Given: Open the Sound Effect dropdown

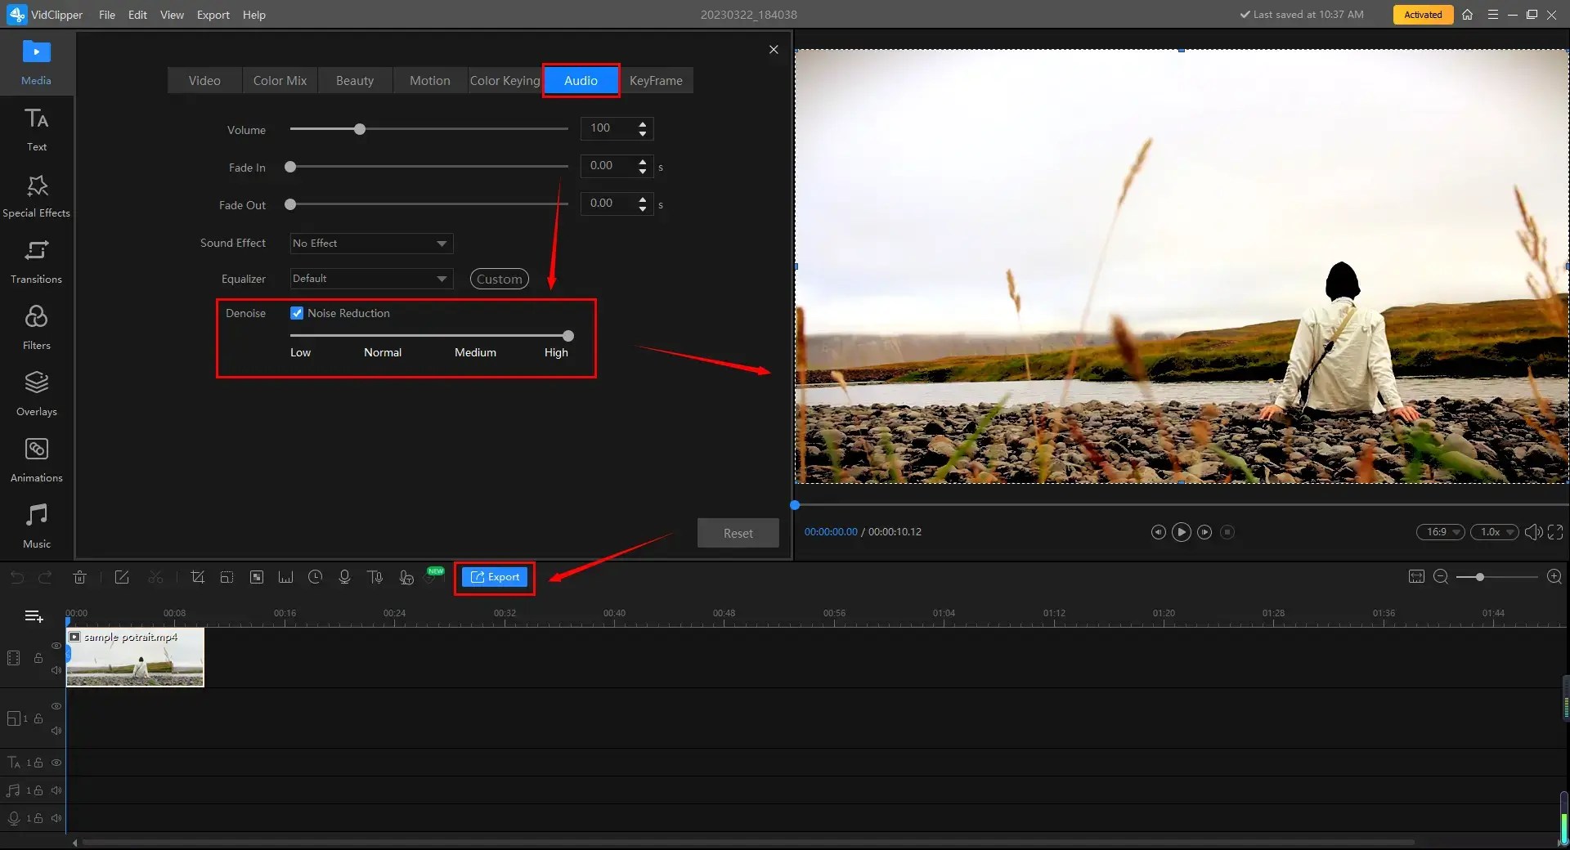Looking at the screenshot, I should (x=370, y=243).
